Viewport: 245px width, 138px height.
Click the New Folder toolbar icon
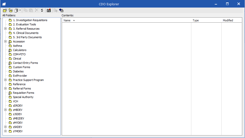(x=5, y=10)
